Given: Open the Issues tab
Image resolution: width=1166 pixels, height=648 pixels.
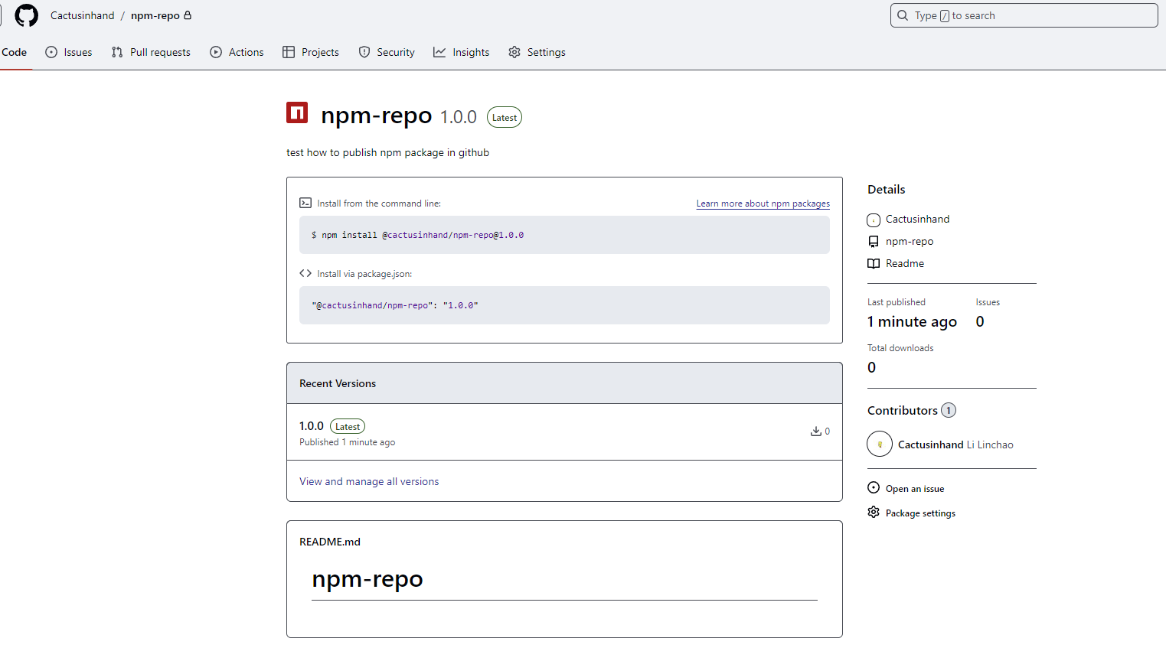Looking at the screenshot, I should 69,52.
